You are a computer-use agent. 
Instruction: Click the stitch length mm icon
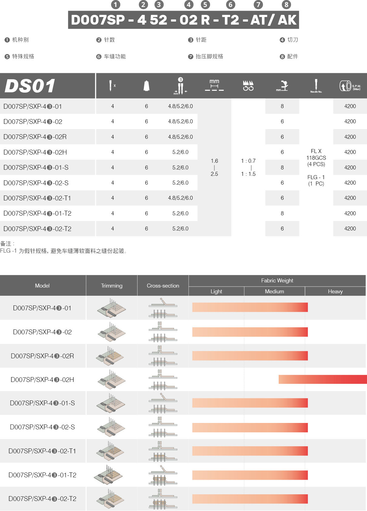[214, 86]
